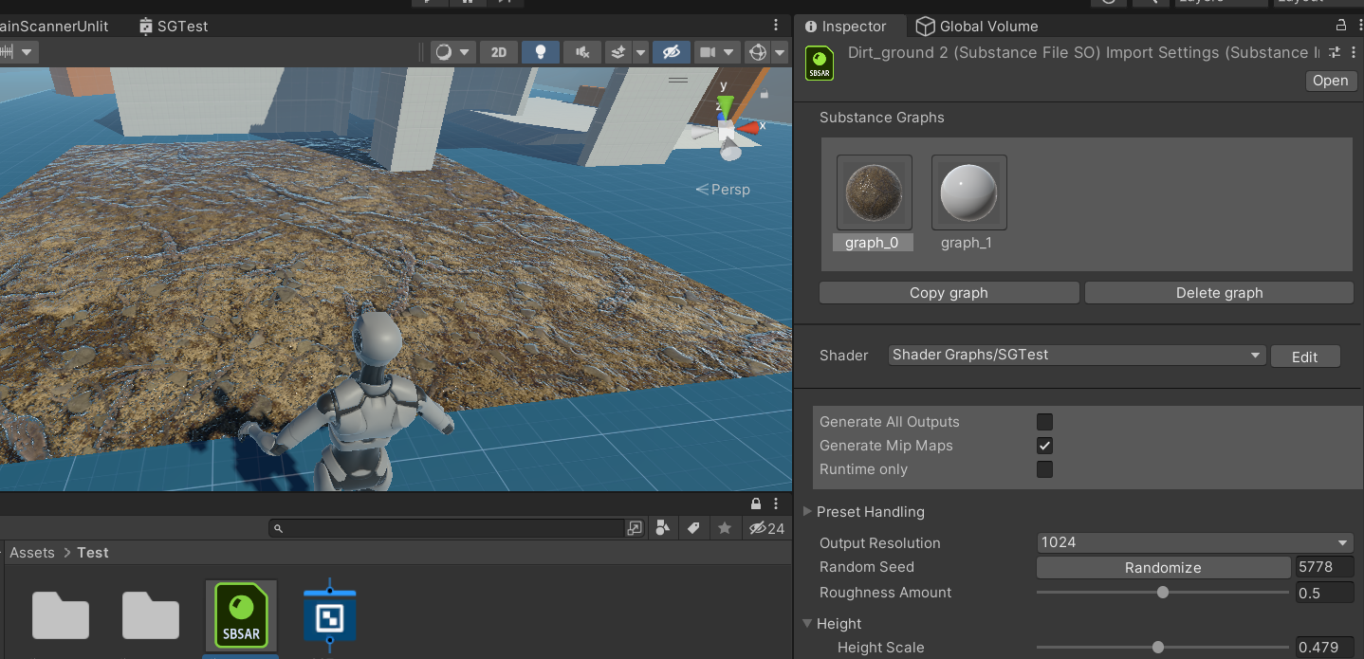Select the graph_1 sphere thumbnail

click(x=968, y=192)
